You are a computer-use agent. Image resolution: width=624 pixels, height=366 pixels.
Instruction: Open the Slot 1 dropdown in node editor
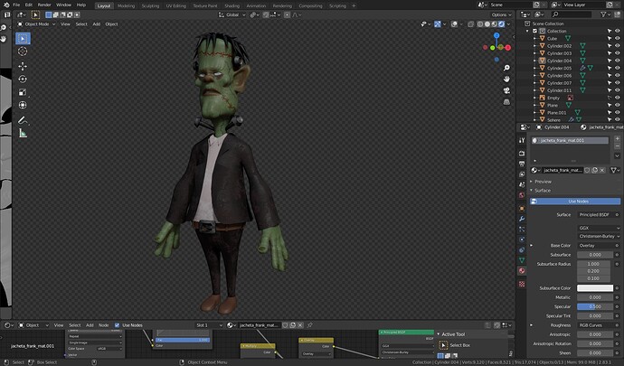point(208,325)
